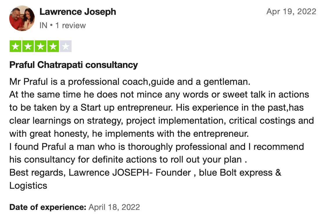The width and height of the screenshot is (330, 216).
Task: Click the first green rating star
Action: (x=15, y=46)
